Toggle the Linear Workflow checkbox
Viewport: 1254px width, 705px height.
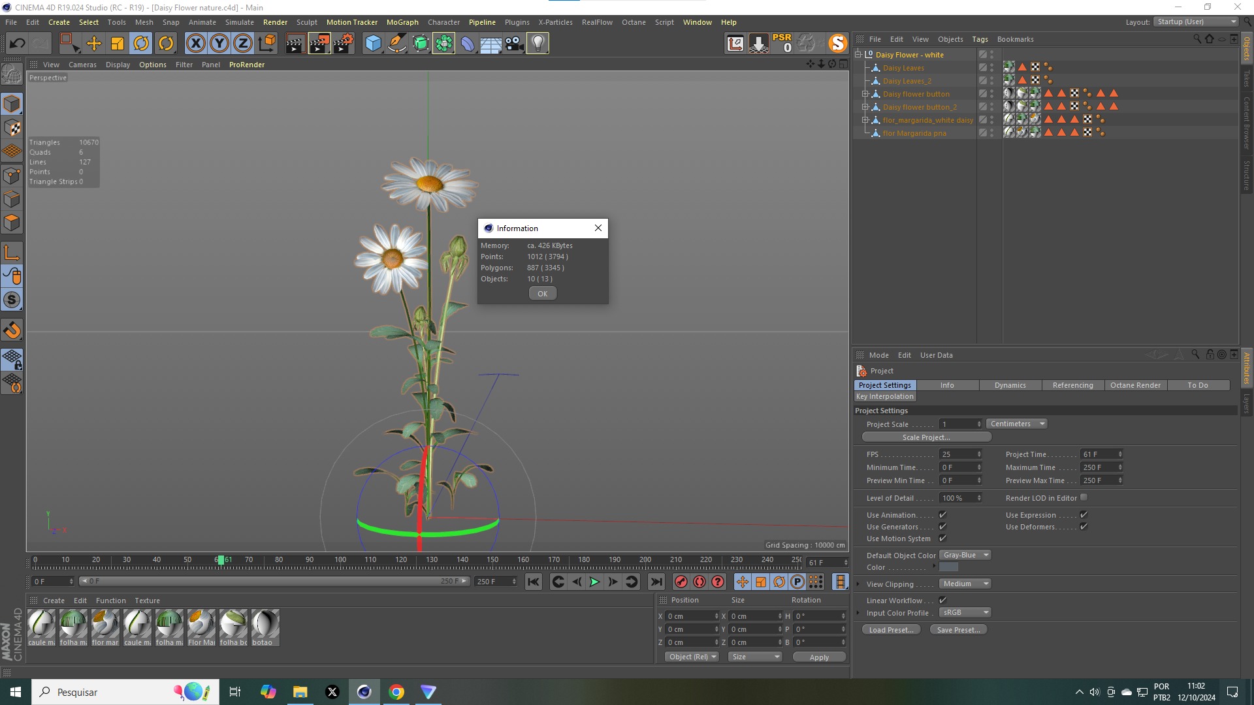click(942, 600)
